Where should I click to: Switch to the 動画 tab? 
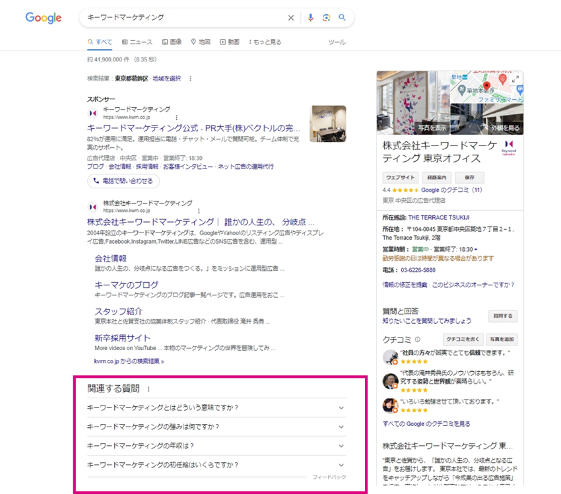pos(230,42)
